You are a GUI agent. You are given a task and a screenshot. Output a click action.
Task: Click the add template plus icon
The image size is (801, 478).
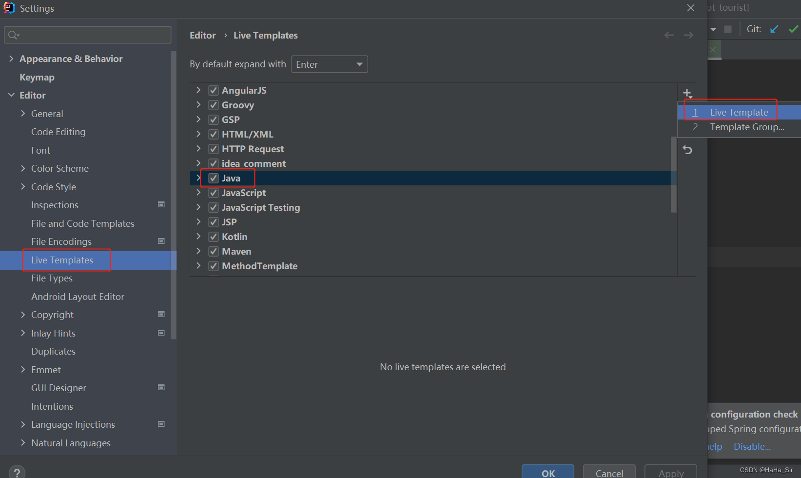tap(687, 93)
